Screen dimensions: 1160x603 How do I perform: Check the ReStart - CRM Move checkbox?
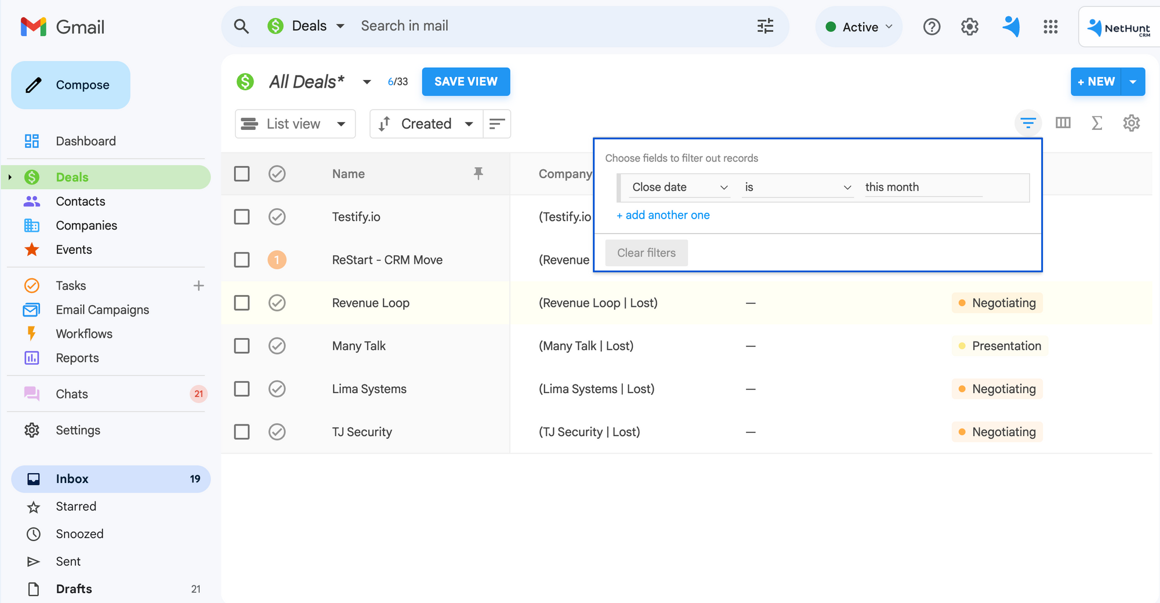[x=242, y=260]
